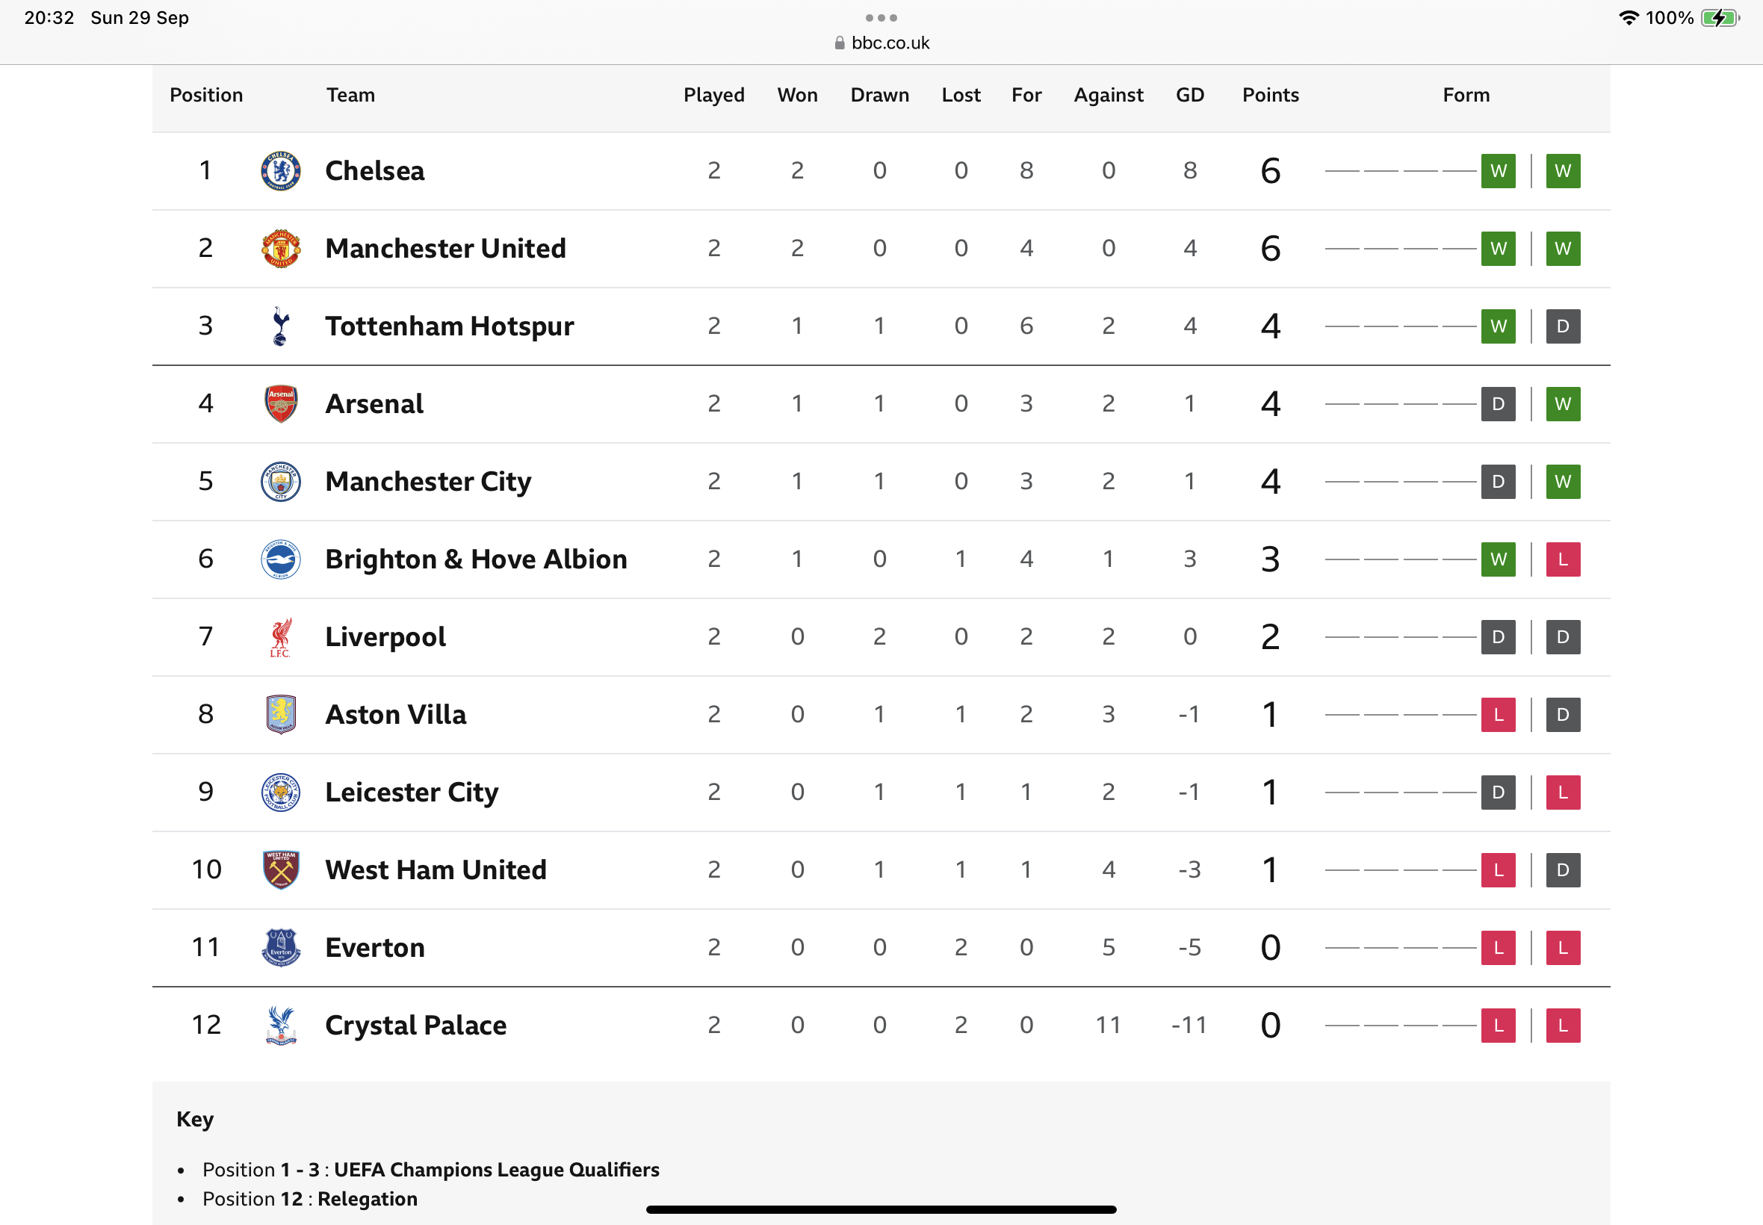
Task: Tap the battery indicator in status bar
Action: coord(1720,18)
